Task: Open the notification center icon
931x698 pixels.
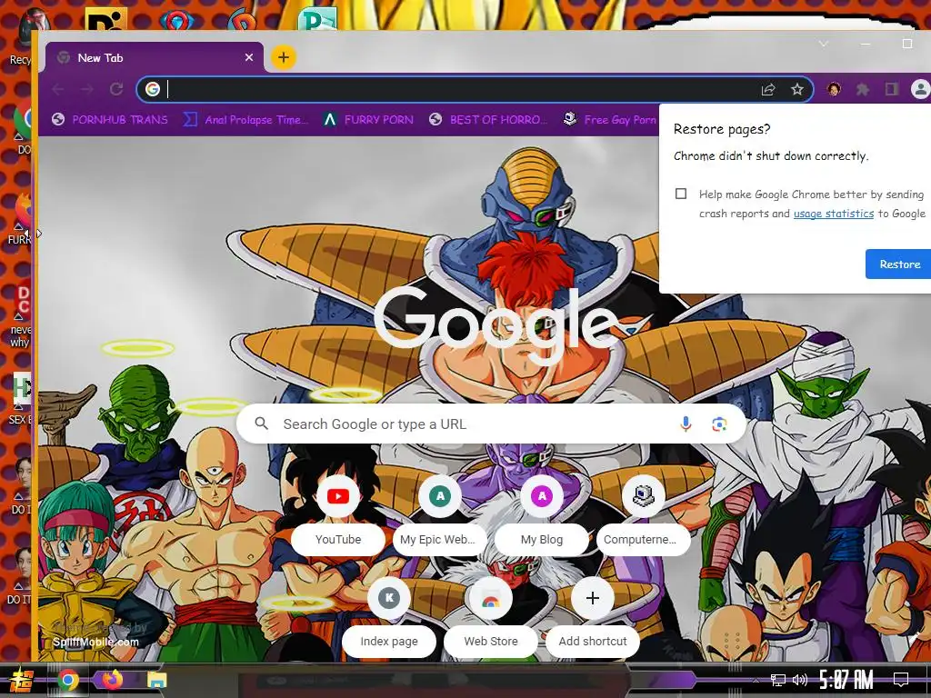Action: tap(901, 680)
